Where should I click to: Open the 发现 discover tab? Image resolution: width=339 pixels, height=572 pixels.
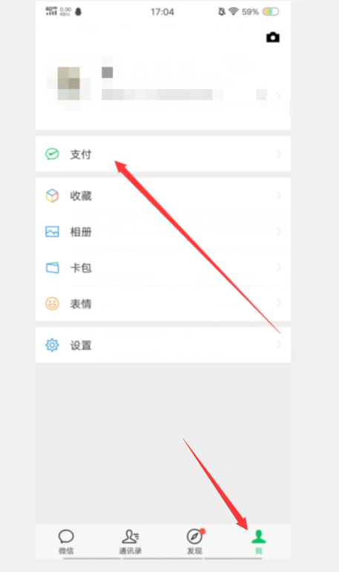point(194,542)
